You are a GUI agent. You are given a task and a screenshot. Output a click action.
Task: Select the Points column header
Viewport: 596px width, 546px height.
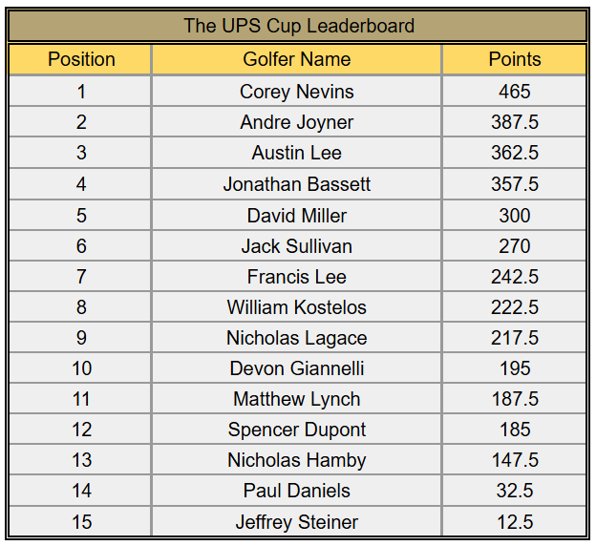click(x=514, y=59)
